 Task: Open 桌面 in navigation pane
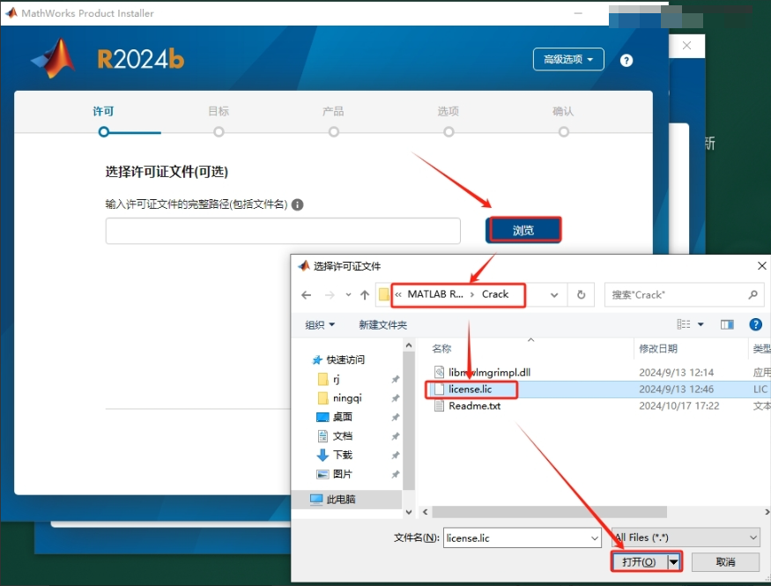click(342, 417)
